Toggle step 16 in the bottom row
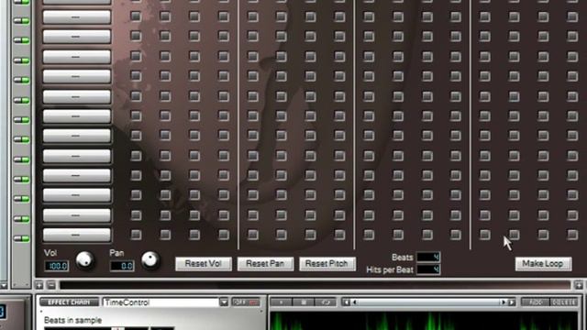The image size is (587, 330). tap(572, 235)
